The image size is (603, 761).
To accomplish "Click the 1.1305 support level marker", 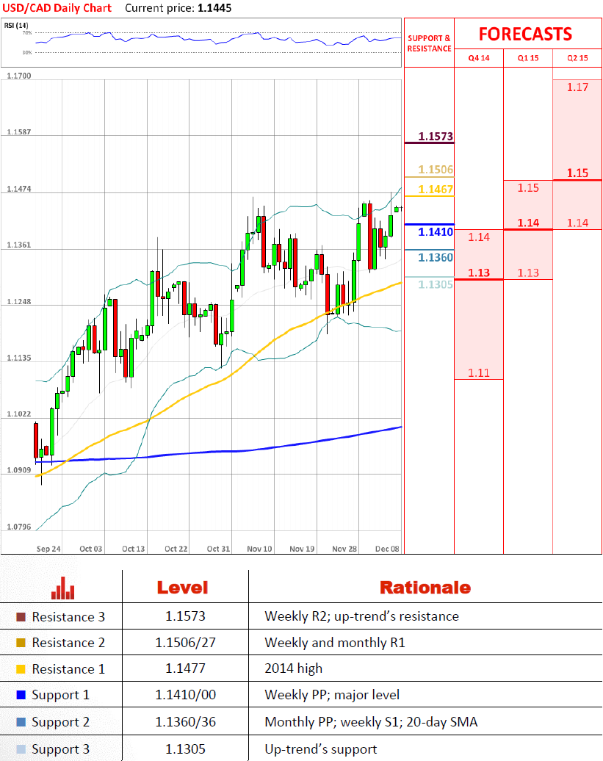I will pos(436,284).
